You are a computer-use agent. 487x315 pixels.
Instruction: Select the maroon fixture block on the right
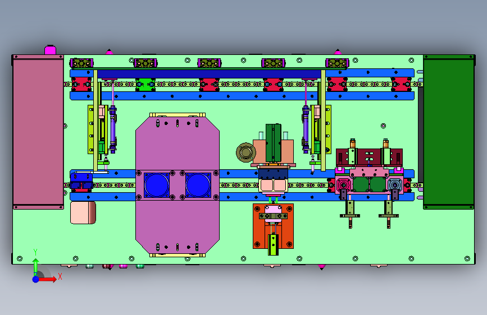click(x=369, y=157)
